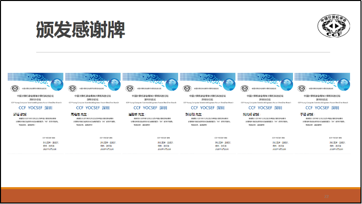Select the slide title 颁发感谢牌

(x=80, y=30)
